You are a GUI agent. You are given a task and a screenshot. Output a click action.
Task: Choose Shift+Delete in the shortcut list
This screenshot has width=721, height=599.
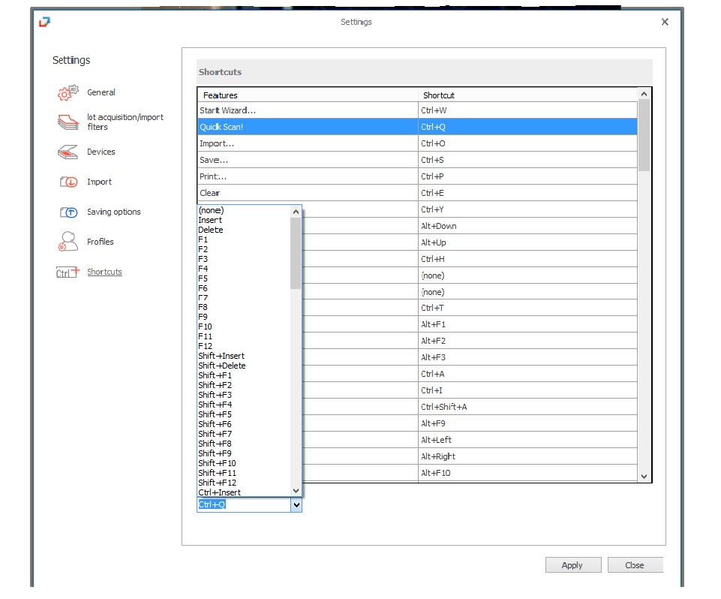[x=244, y=366]
